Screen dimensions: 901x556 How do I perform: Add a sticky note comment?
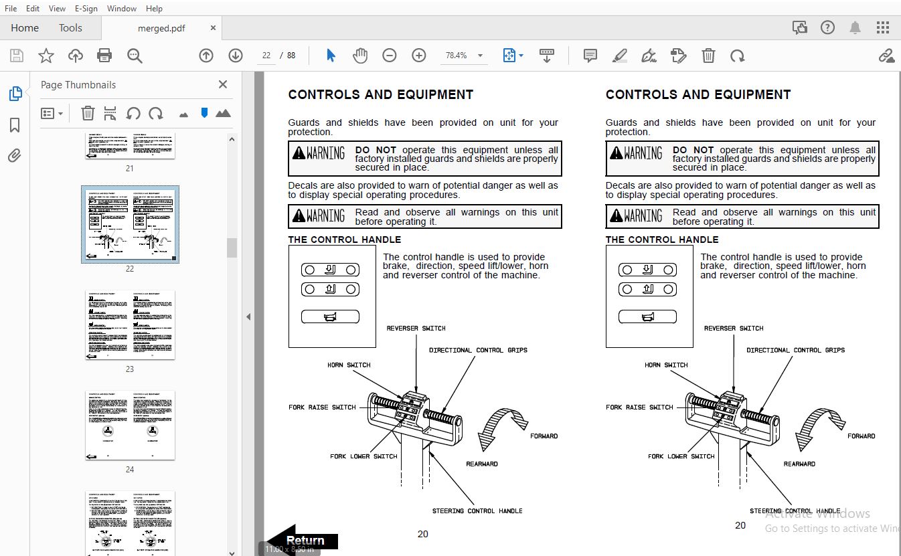tap(590, 56)
